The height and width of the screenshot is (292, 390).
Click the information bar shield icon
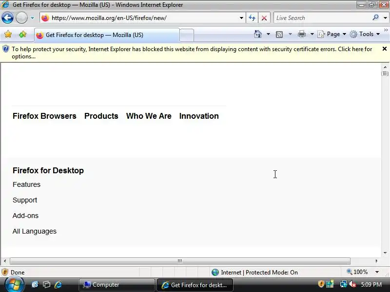pos(6,49)
